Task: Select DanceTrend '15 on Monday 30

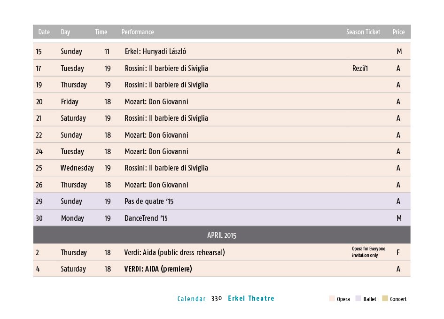Action: pyautogui.click(x=146, y=218)
